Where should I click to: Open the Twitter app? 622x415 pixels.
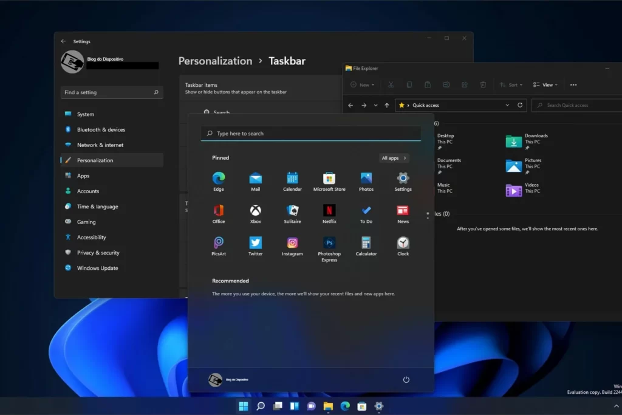pos(256,246)
